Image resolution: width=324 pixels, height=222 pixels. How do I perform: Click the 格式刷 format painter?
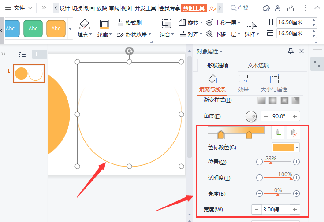click(x=130, y=23)
